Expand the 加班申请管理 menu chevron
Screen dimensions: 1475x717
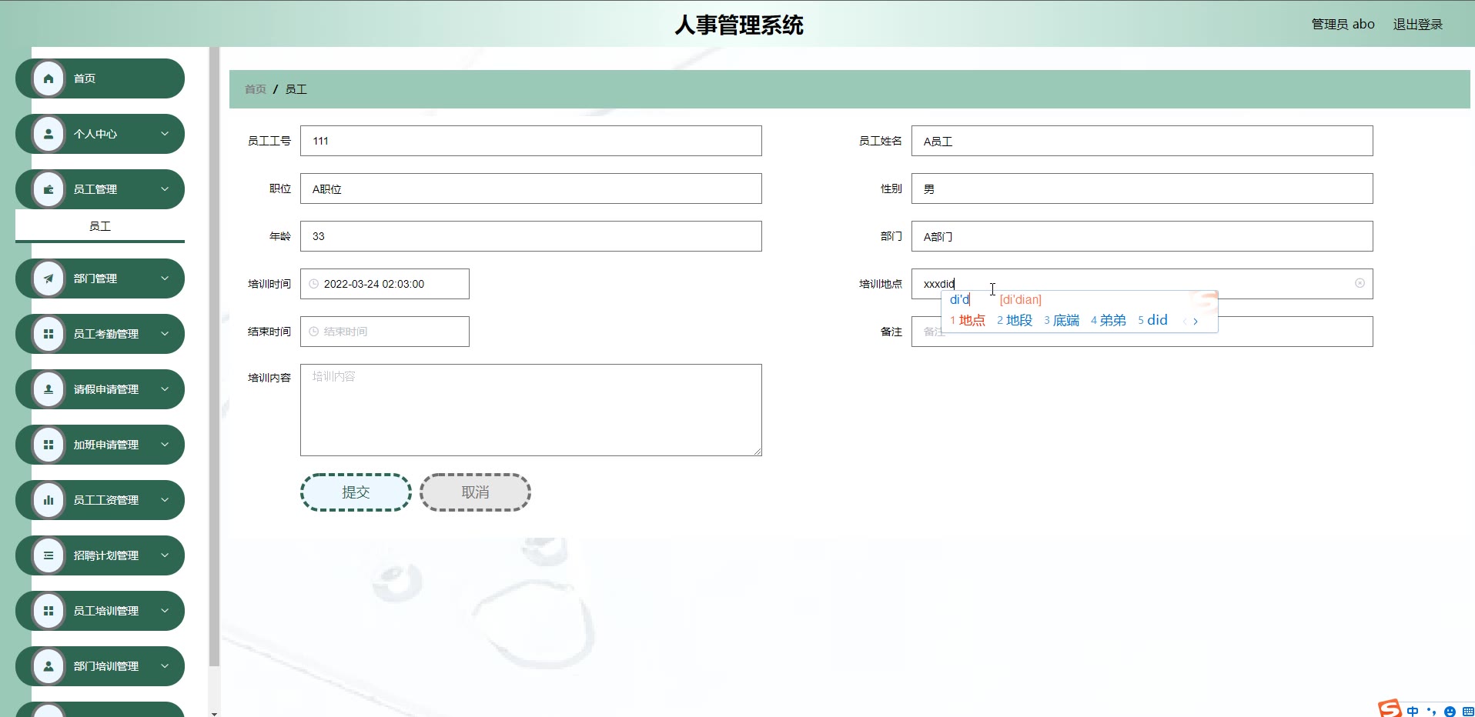(165, 445)
